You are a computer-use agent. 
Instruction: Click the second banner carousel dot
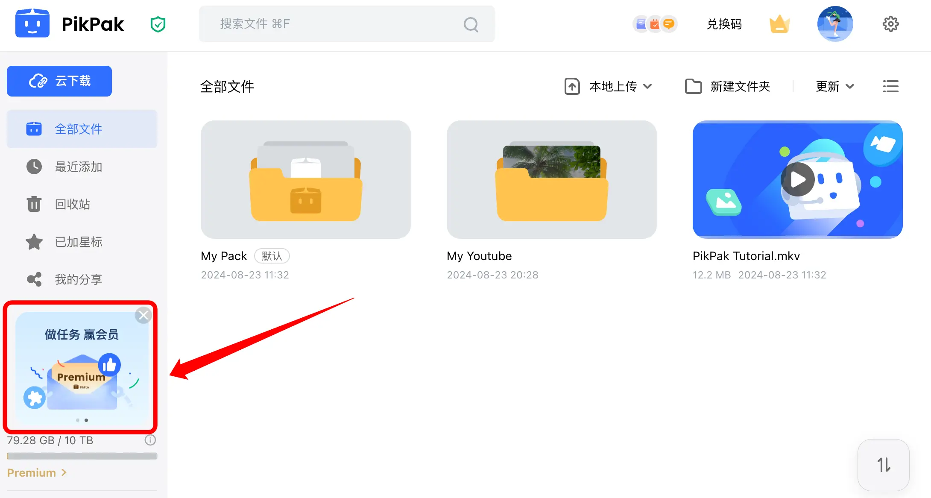(86, 420)
